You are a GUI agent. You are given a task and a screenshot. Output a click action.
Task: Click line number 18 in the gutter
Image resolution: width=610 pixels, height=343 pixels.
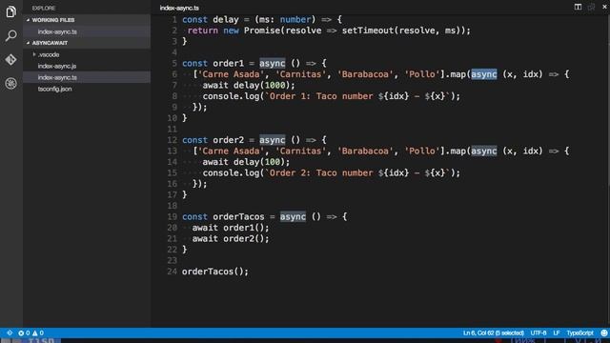click(173, 206)
